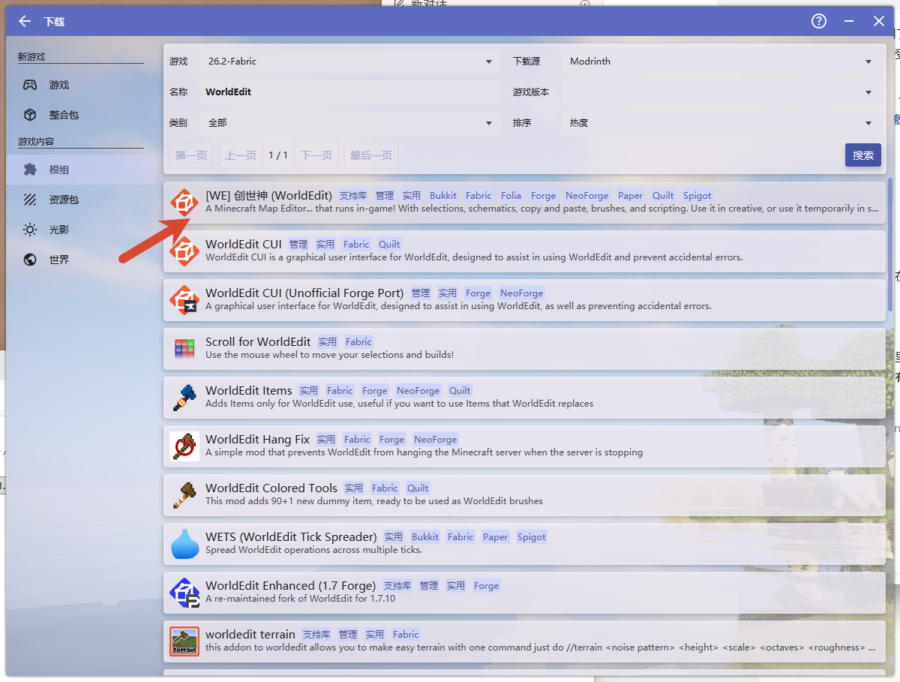Open the worldedit terrain title
Image resolution: width=900 pixels, height=682 pixels.
[x=250, y=635]
